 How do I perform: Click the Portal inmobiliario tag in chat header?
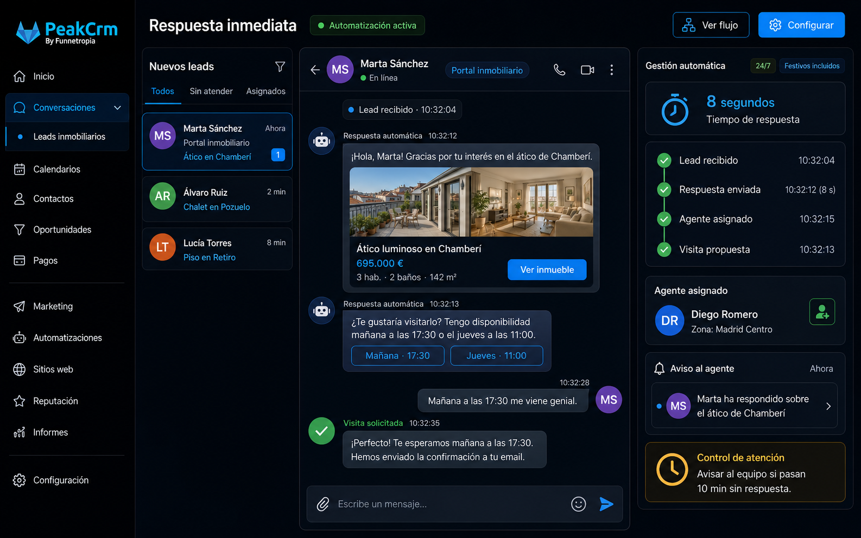(x=487, y=71)
